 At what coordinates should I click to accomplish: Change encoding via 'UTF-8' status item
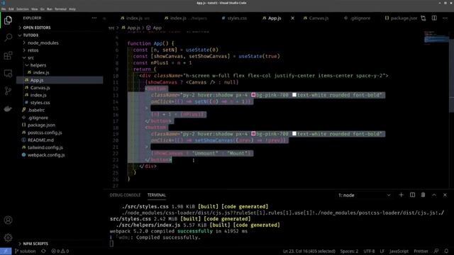click(369, 251)
